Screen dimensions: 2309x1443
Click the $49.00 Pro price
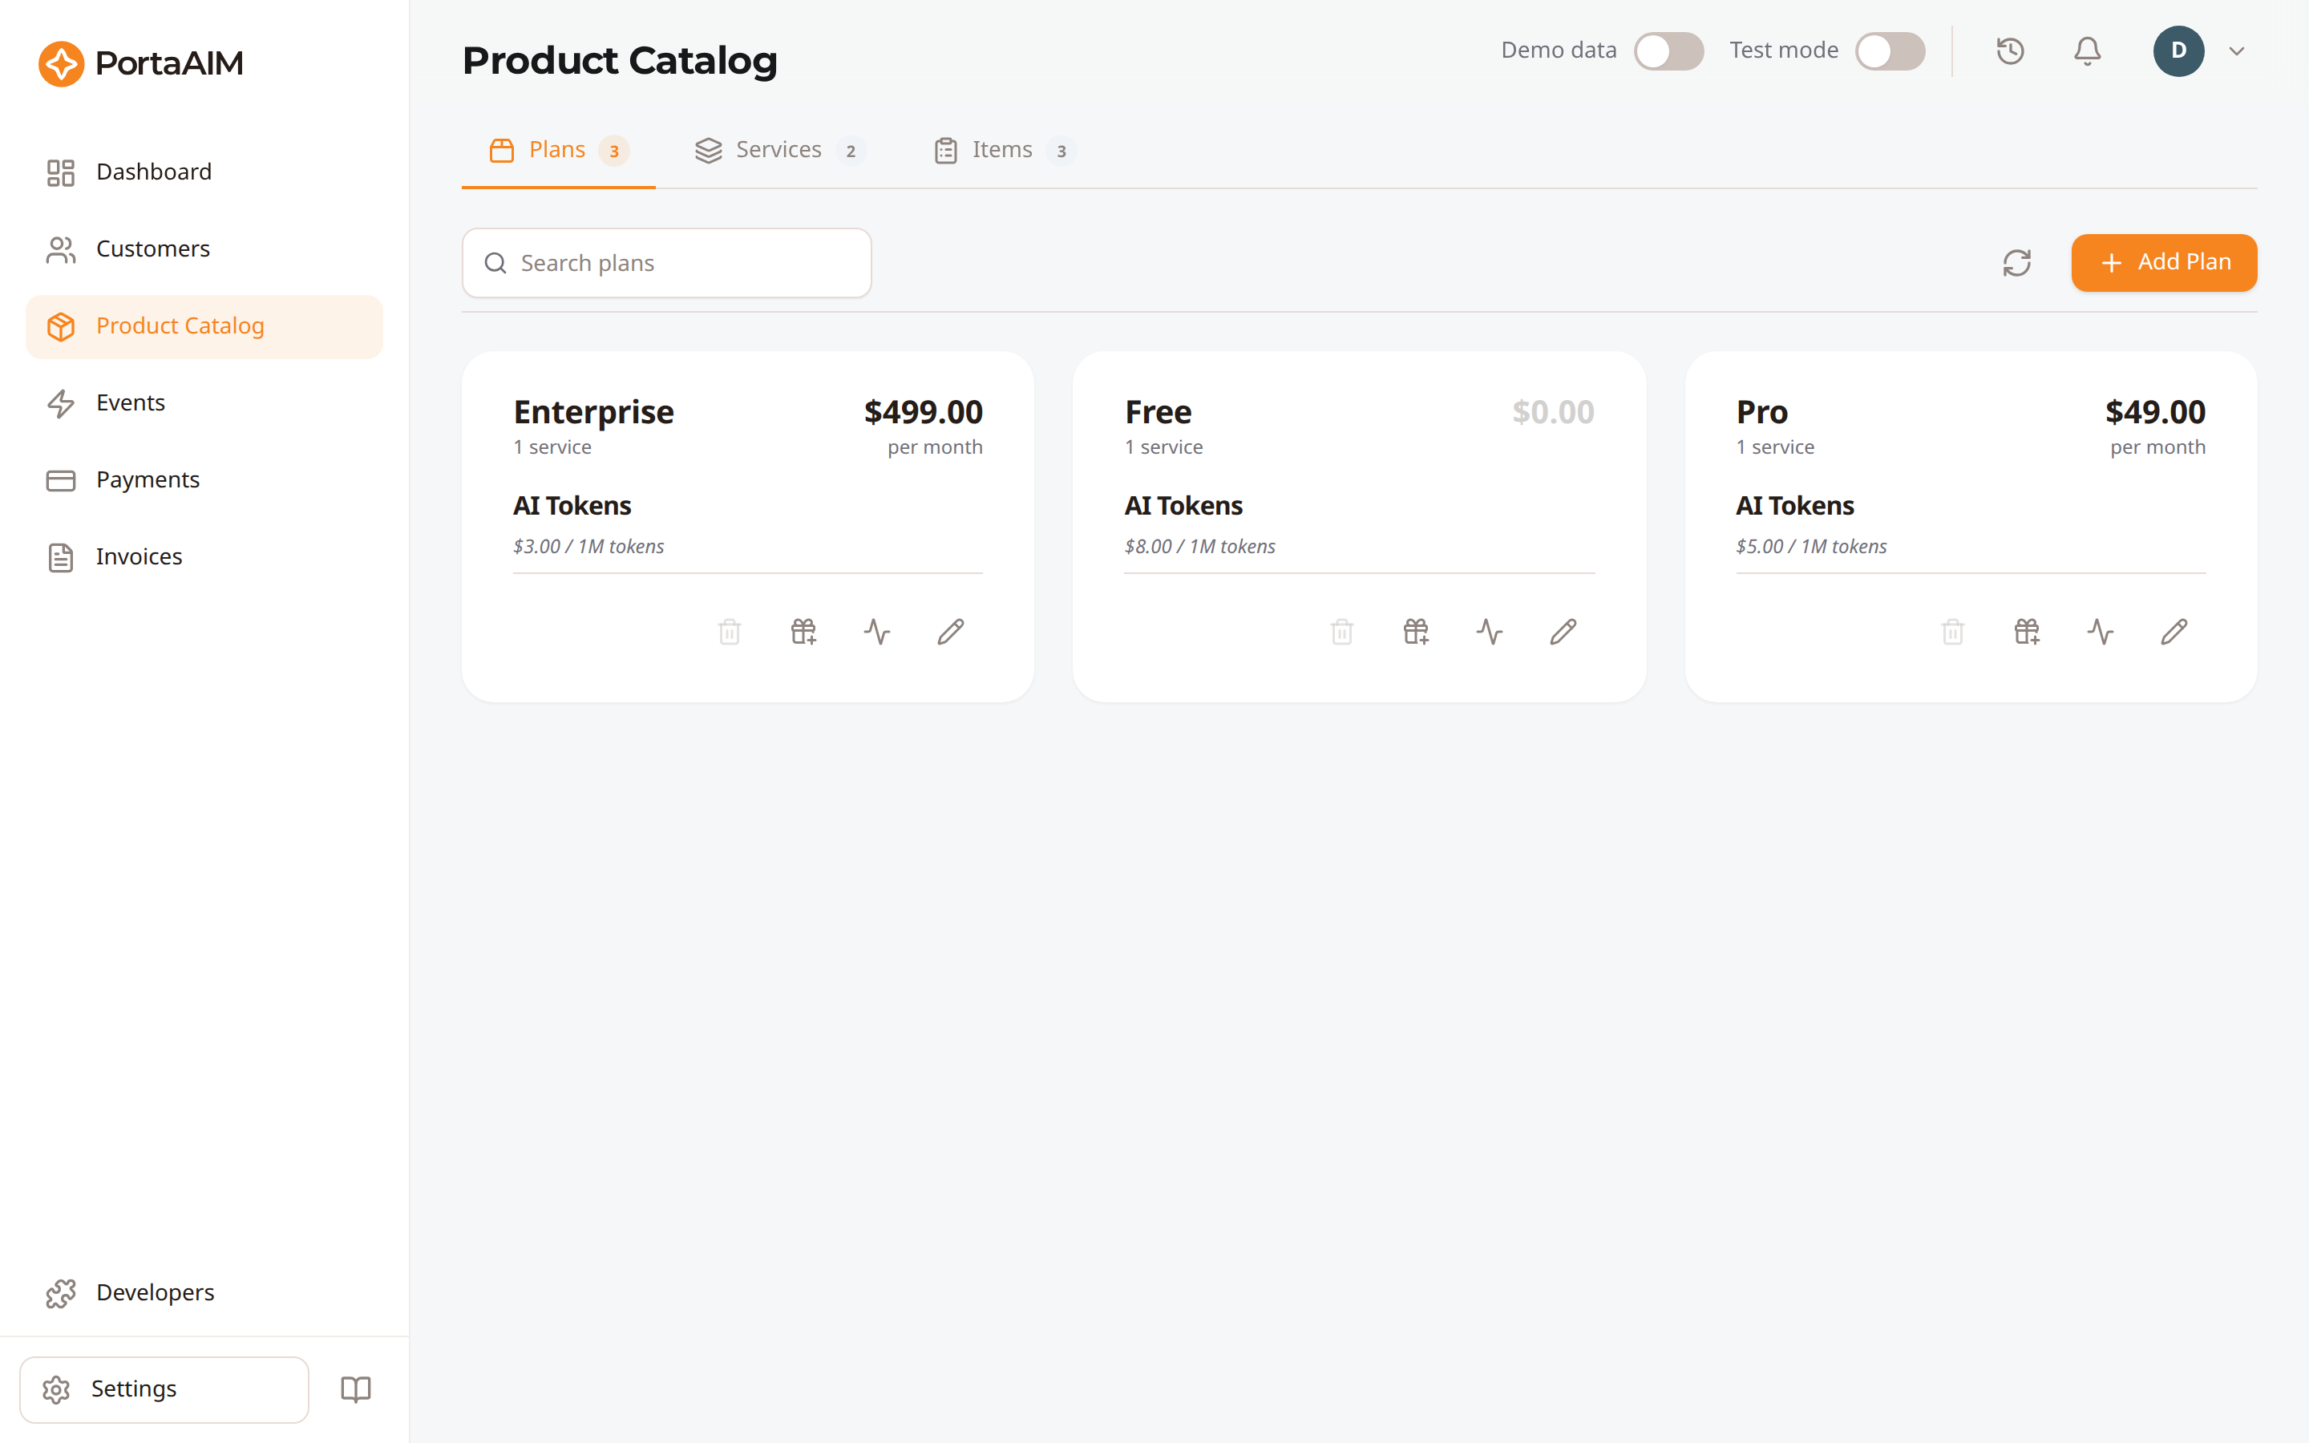coord(2155,412)
